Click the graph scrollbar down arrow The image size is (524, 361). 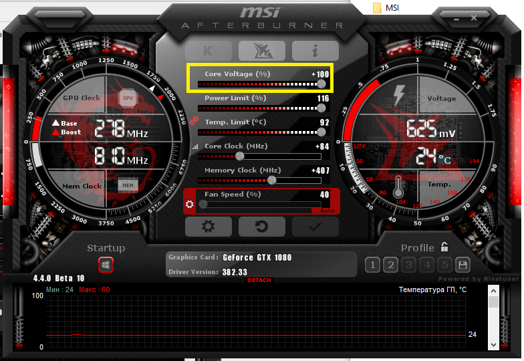coord(493,345)
